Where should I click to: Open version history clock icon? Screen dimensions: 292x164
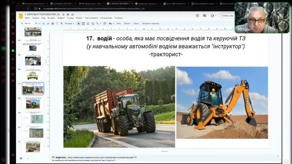[198, 16]
